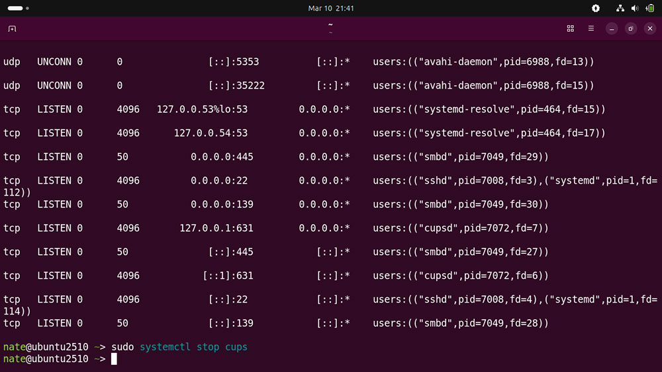
Task: Select the text "[::]:22"
Action: coord(228,299)
